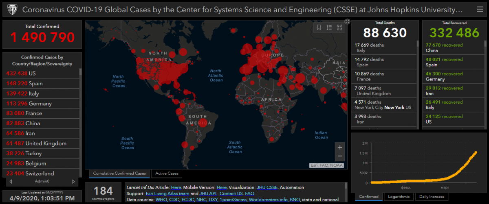Zoom out on the map
The width and height of the screenshot is (489, 204).
[x=340, y=156]
